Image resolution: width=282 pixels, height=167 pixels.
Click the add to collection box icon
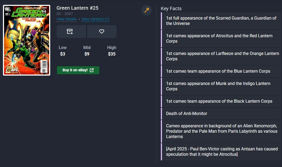(70, 32)
